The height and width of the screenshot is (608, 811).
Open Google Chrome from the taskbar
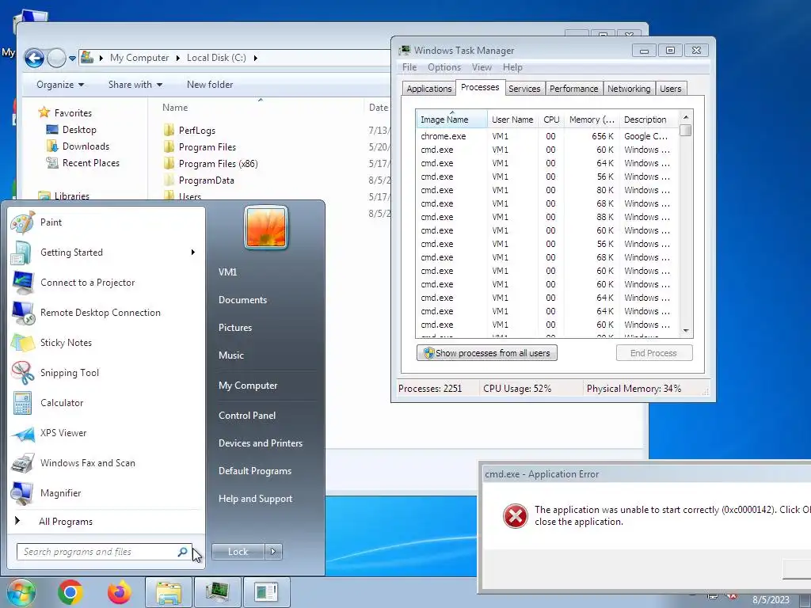[70, 592]
